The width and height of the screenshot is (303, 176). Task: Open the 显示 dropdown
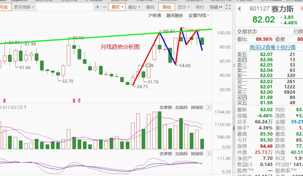(184, 7)
